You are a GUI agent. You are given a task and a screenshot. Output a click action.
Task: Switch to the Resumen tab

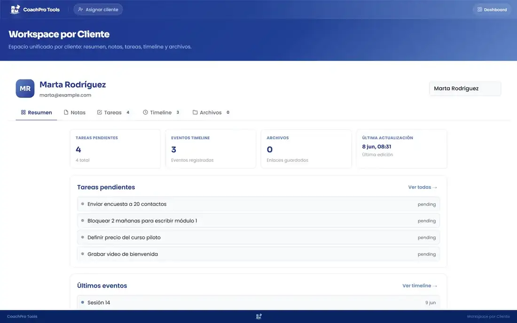click(36, 112)
